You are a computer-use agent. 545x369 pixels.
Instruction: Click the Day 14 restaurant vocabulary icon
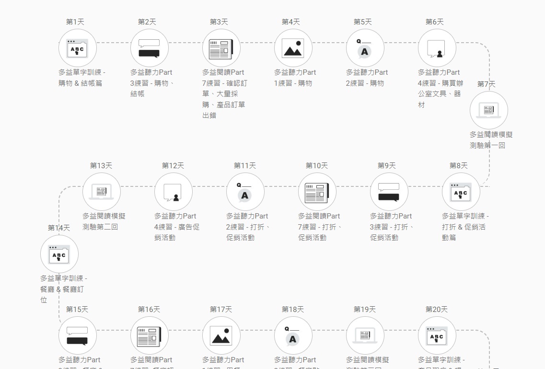pyautogui.click(x=59, y=254)
